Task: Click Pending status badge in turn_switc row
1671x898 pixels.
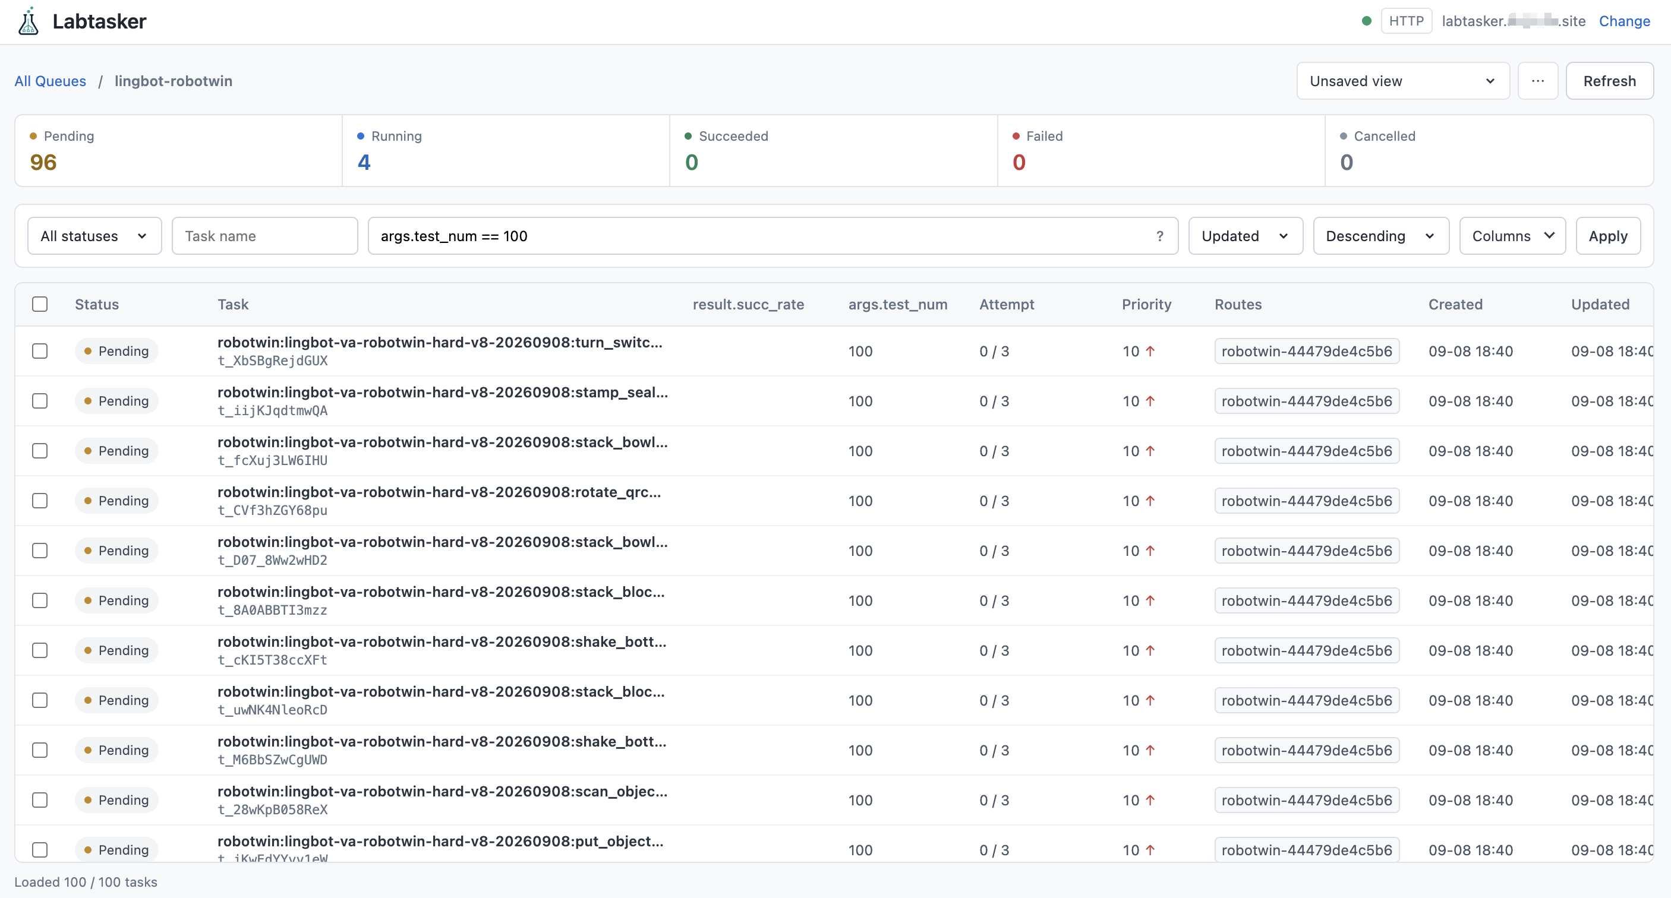Action: point(116,352)
